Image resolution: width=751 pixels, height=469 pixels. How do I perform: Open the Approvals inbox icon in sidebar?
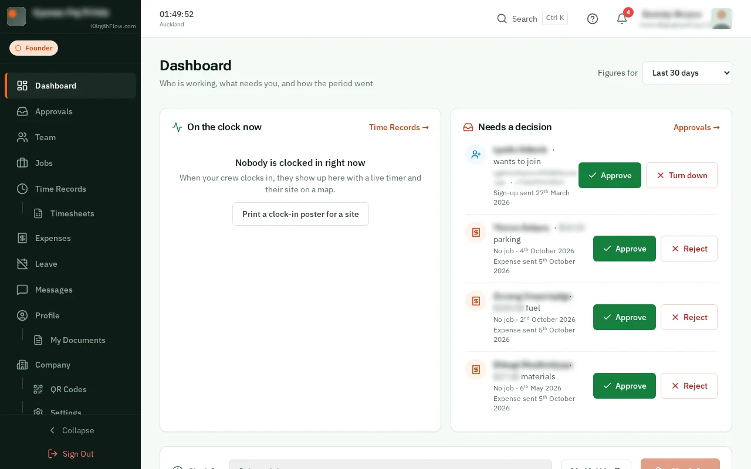[22, 111]
